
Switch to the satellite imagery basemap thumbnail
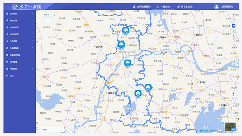tap(230, 127)
